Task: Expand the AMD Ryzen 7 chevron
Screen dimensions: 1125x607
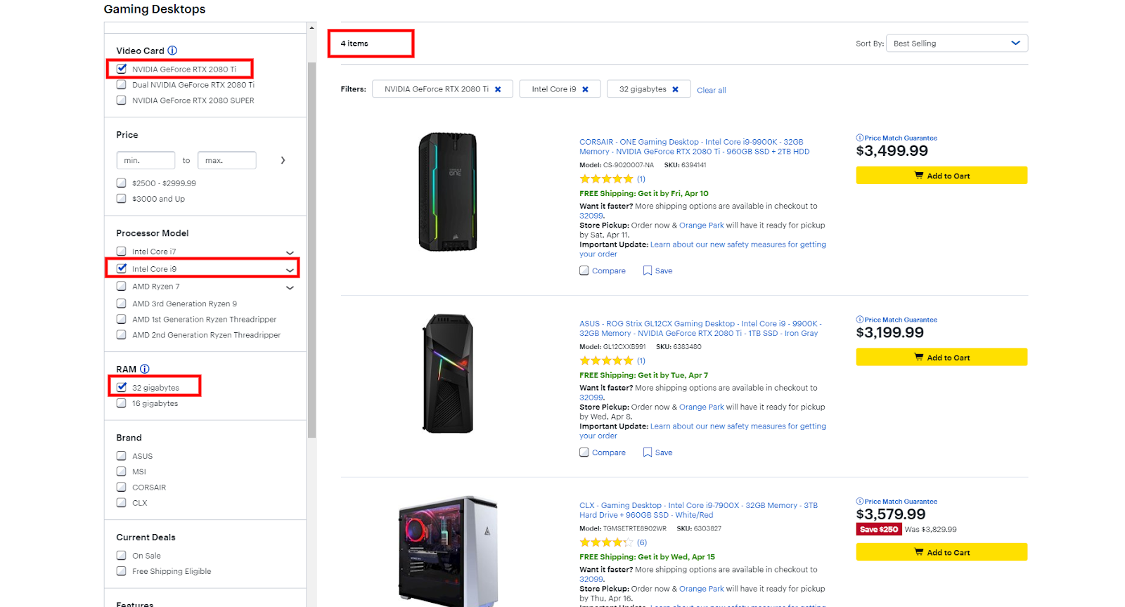Action: click(x=290, y=288)
